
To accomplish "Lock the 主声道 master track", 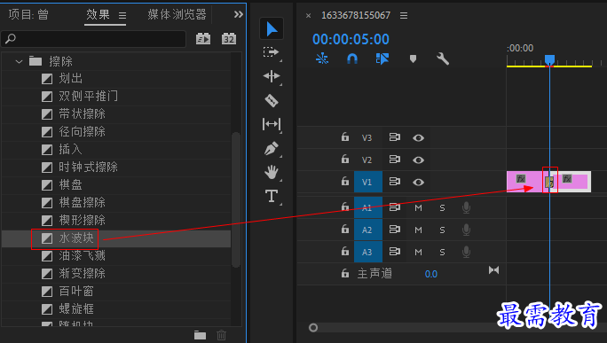I will coord(345,273).
